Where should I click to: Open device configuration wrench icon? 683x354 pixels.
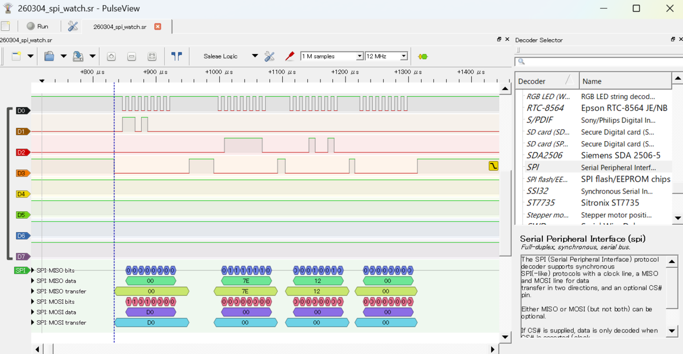[x=270, y=56]
